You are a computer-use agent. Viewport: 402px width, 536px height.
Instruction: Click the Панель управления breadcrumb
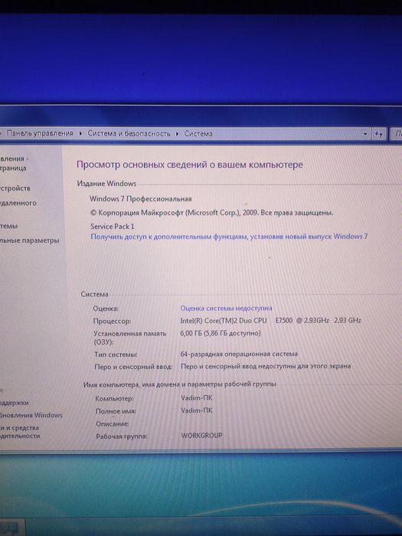pyautogui.click(x=40, y=133)
